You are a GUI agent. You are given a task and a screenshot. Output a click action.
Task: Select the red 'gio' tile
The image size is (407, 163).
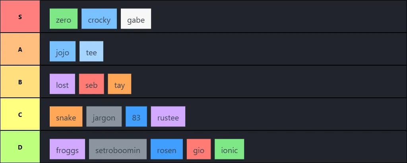tap(198, 149)
